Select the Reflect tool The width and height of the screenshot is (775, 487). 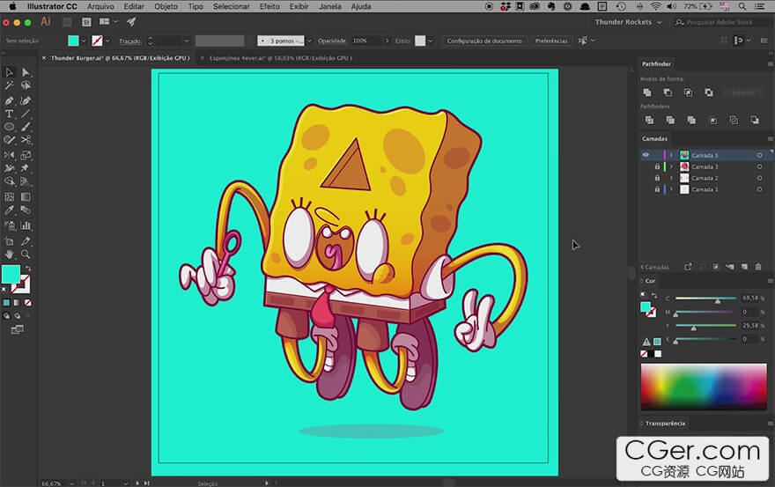click(x=9, y=155)
